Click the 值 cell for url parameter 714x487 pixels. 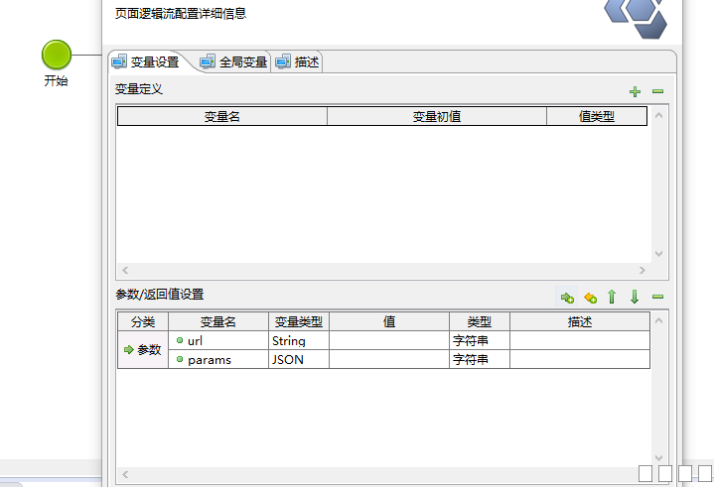388,340
